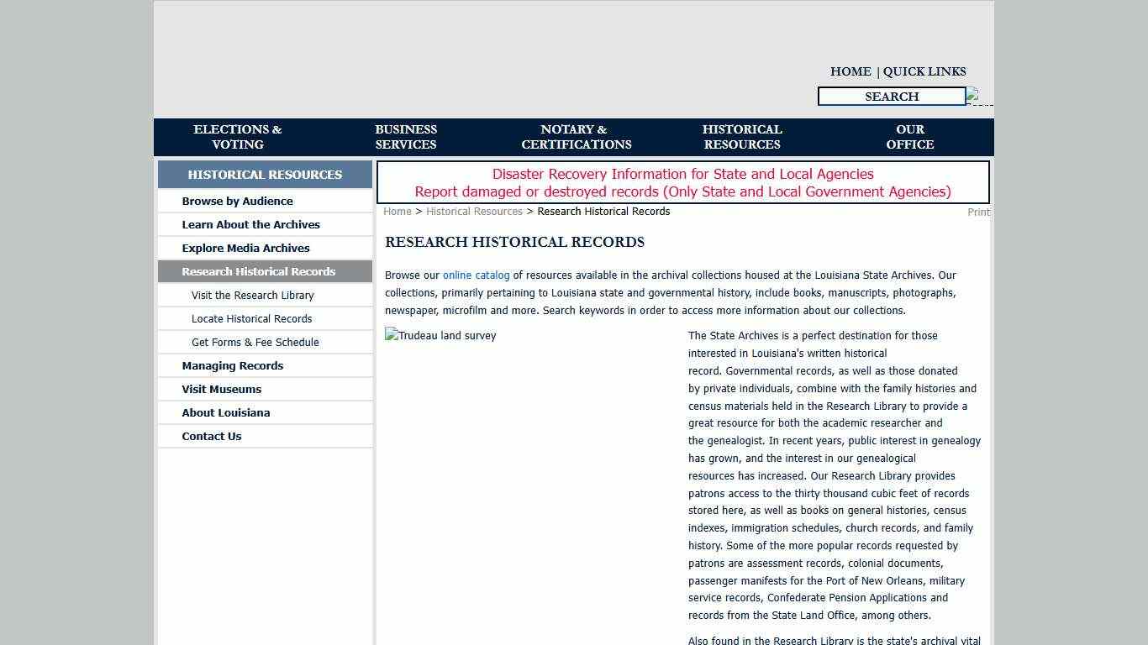The width and height of the screenshot is (1148, 645).
Task: Expand Managing Records sidebar section
Action: (x=232, y=366)
